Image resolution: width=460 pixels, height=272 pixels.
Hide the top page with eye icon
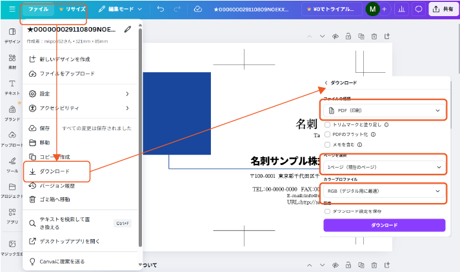point(335,36)
